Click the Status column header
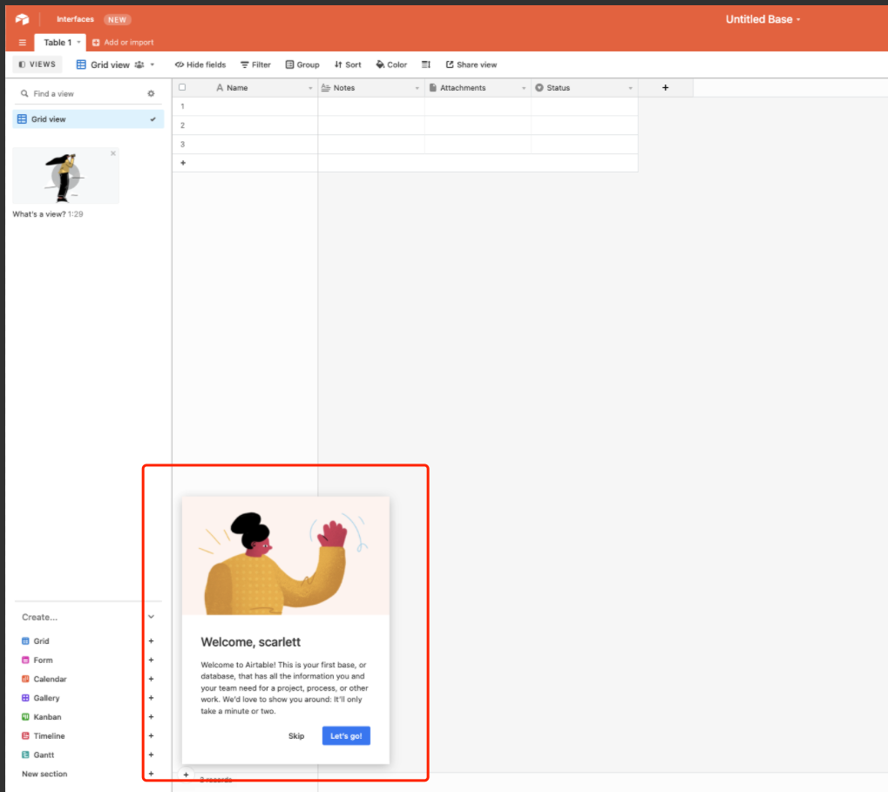 (x=584, y=88)
